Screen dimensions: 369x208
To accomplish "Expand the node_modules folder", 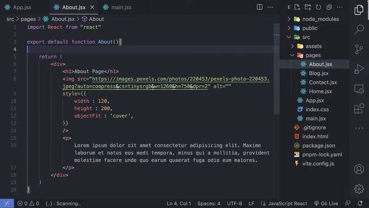I will [x=314, y=19].
